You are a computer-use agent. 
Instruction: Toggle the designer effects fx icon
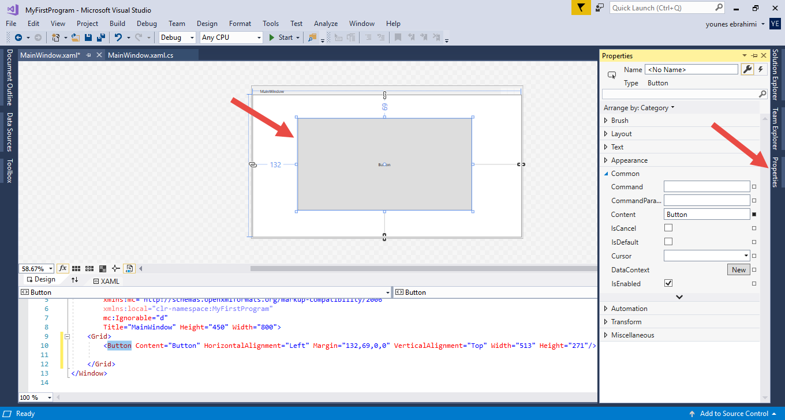(x=62, y=268)
